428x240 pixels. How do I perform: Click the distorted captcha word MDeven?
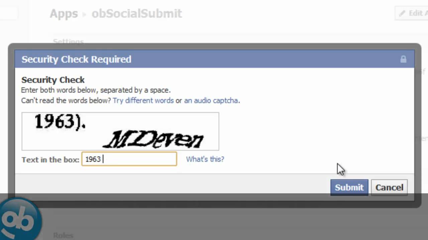154,139
